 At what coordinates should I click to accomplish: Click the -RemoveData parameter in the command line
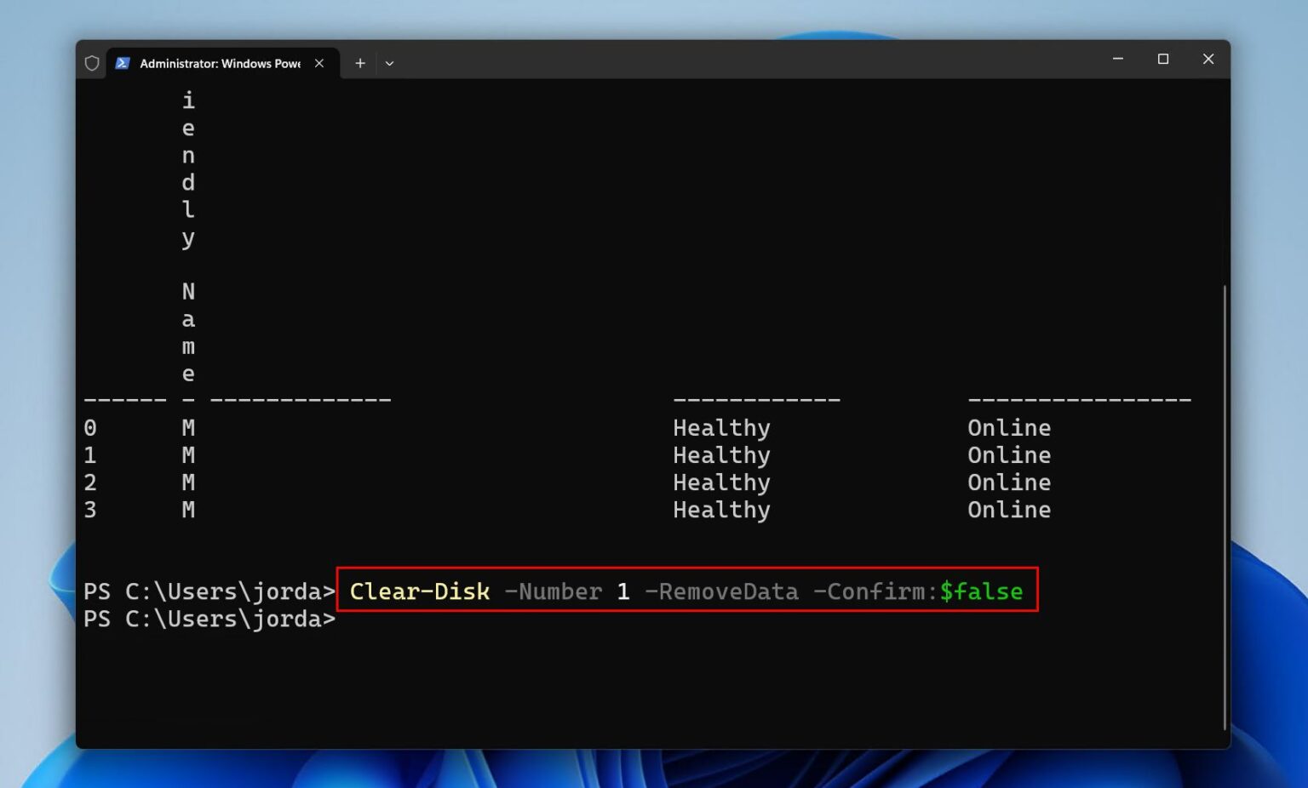point(723,591)
